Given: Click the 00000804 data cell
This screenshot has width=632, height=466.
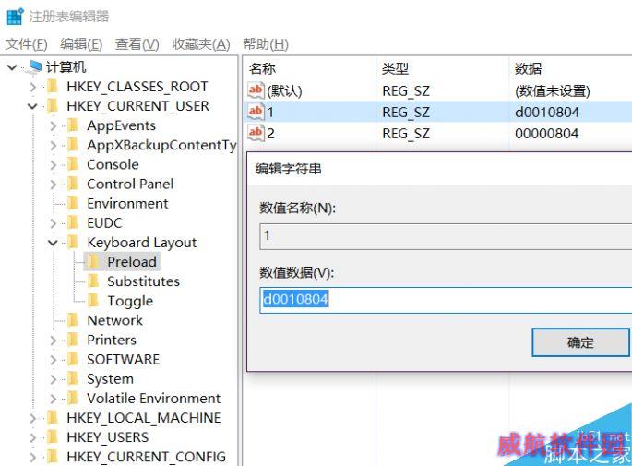Looking at the screenshot, I should click(x=546, y=134).
